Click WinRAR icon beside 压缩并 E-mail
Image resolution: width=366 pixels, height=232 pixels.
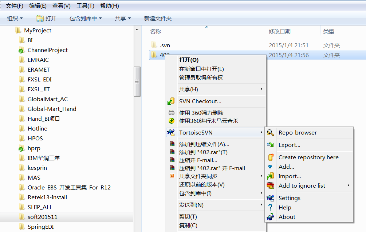[x=172, y=160]
